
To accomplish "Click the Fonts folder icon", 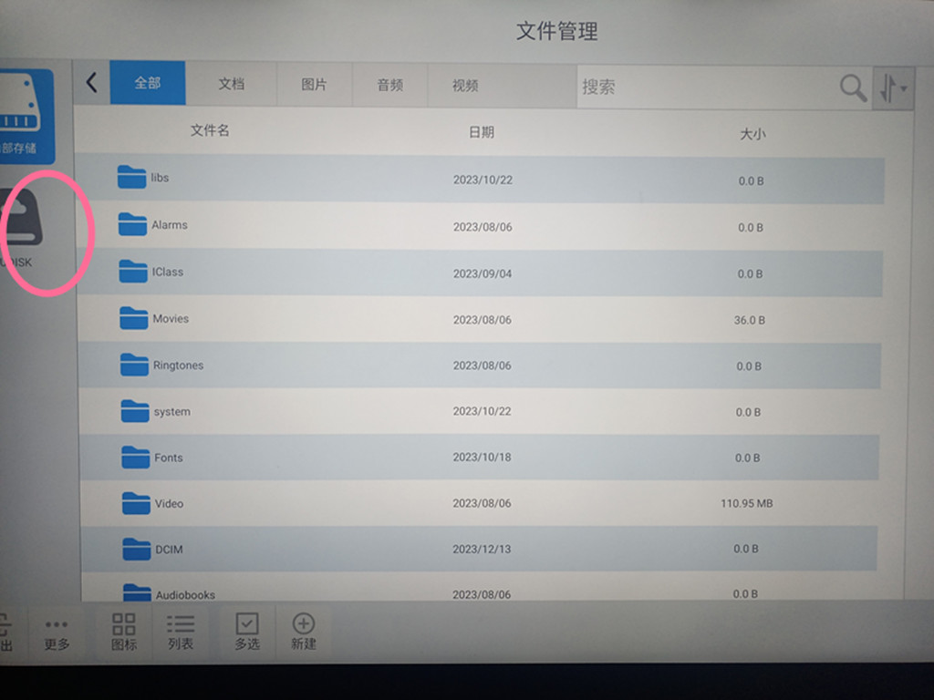I will pyautogui.click(x=135, y=458).
